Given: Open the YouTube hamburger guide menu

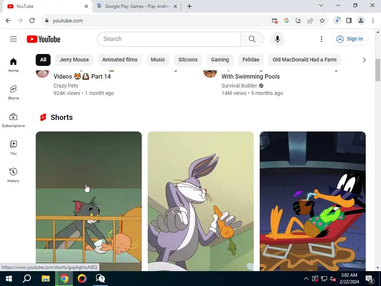Looking at the screenshot, I should click(x=13, y=39).
